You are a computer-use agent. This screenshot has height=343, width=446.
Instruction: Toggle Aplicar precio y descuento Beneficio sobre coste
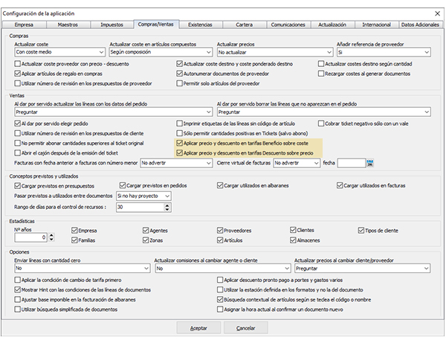pos(178,143)
